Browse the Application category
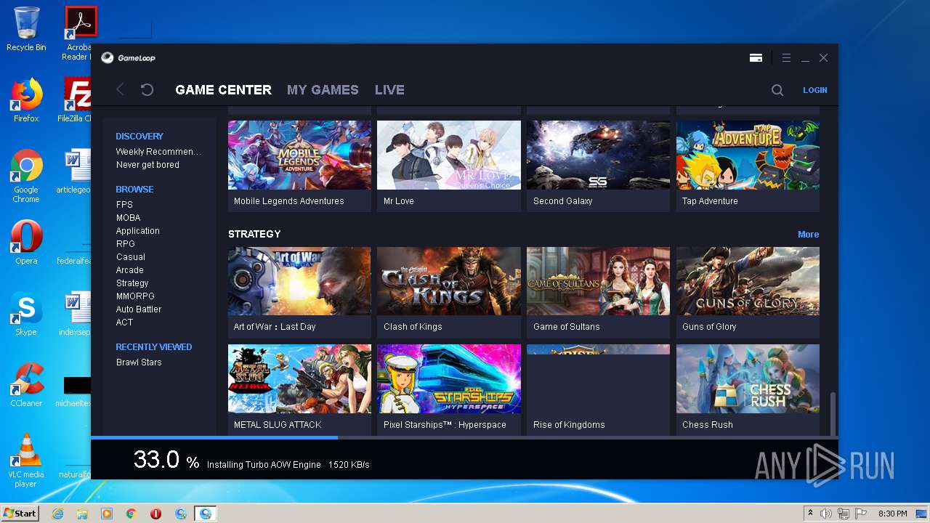The width and height of the screenshot is (930, 523). 137,231
